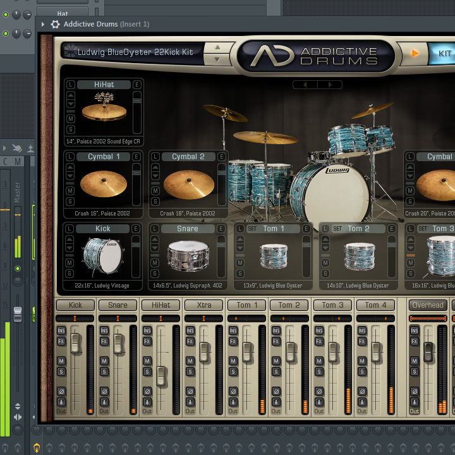Load Cymbal 2 with L button
The image size is (455, 455).
[x=155, y=157]
